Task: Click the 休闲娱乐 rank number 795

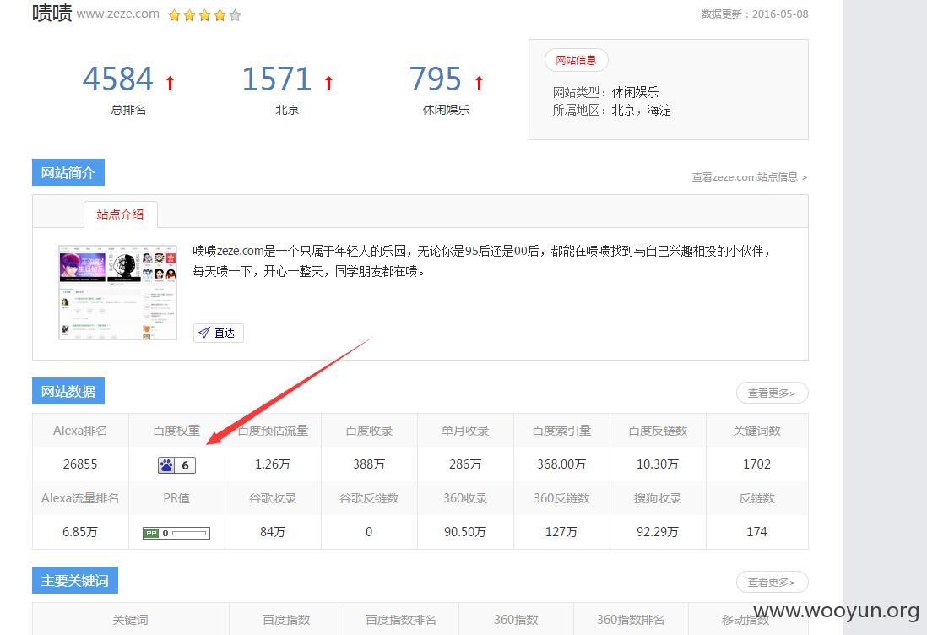Action: 435,79
